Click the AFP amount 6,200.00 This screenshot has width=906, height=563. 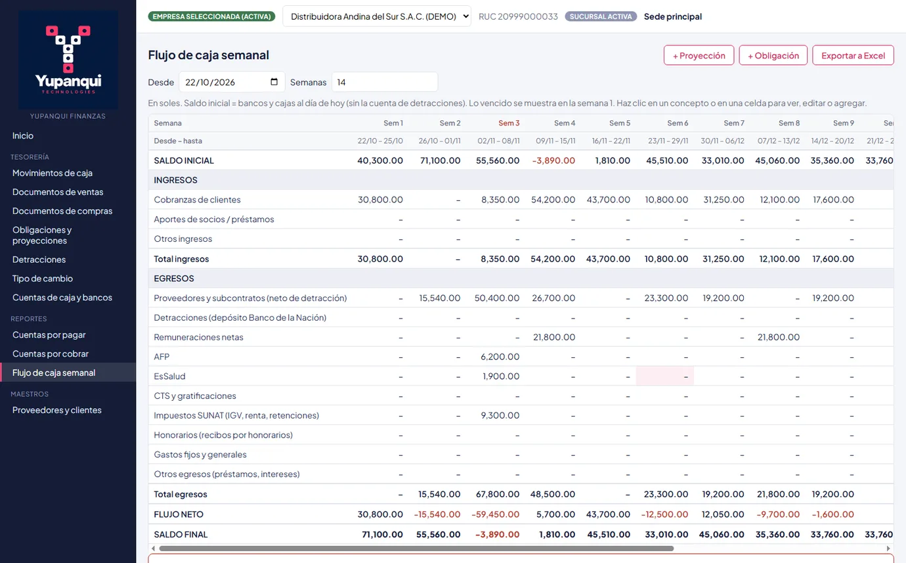(x=500, y=357)
